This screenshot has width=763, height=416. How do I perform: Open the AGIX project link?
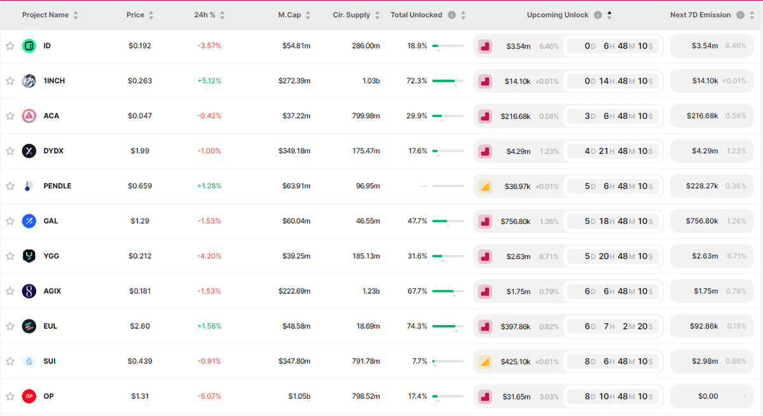point(52,291)
